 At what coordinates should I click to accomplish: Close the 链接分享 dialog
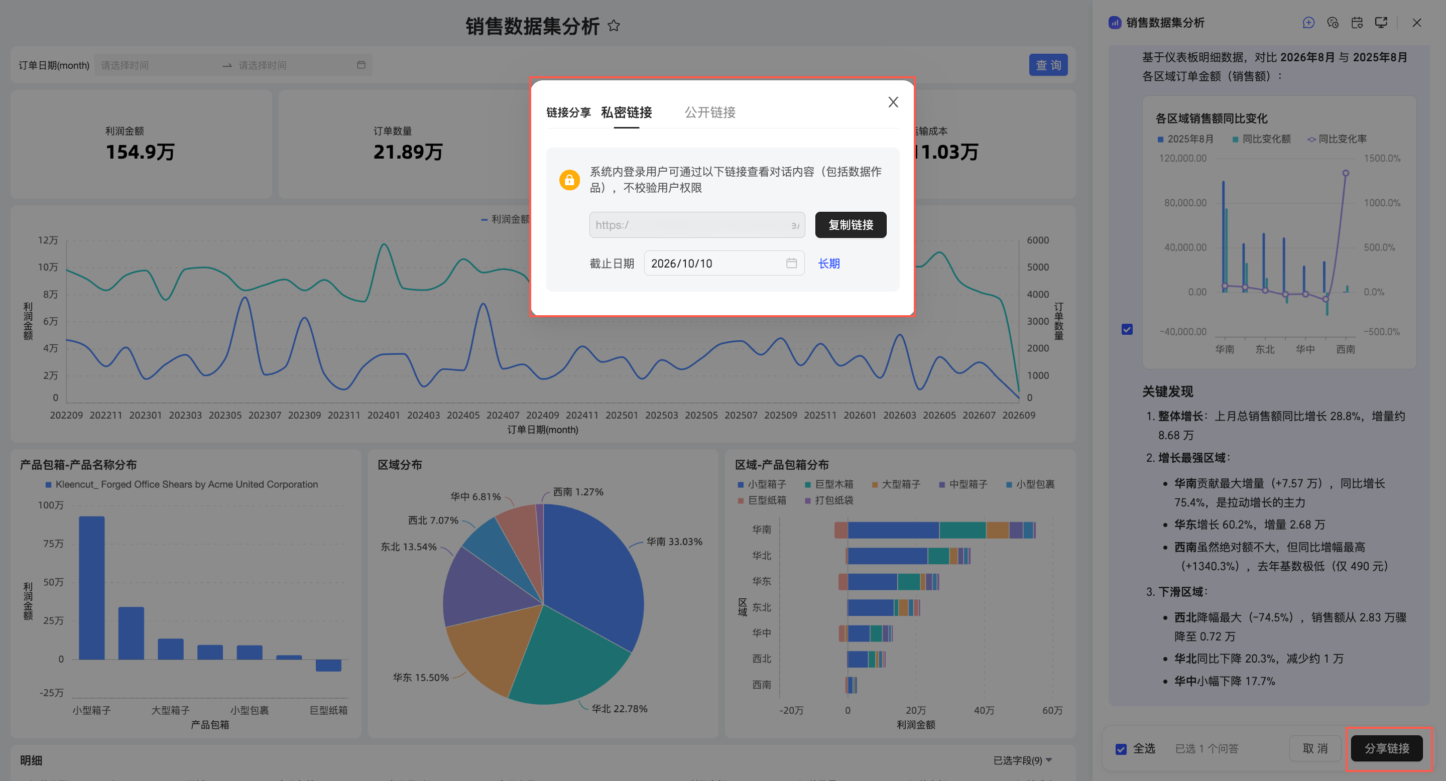[x=893, y=102]
